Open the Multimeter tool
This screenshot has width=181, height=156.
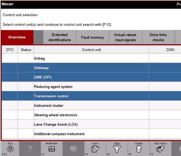coord(52,149)
